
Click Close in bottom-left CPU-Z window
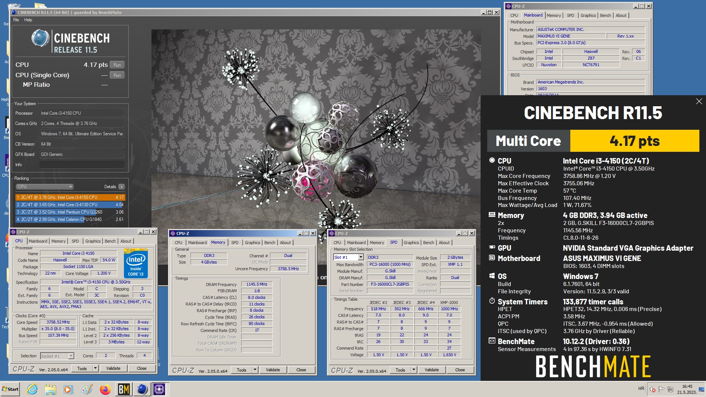[x=142, y=368]
